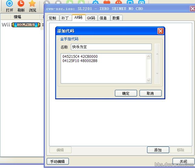
Task: Click the 添加 add button
Action: [x=158, y=150]
